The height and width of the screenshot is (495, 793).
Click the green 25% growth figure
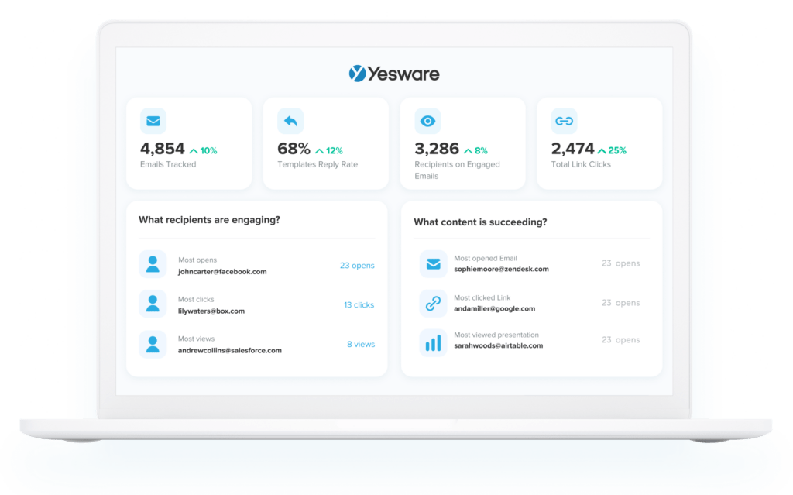tap(617, 151)
